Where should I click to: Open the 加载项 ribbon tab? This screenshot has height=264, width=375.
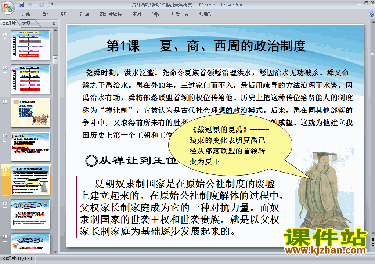click(x=206, y=14)
